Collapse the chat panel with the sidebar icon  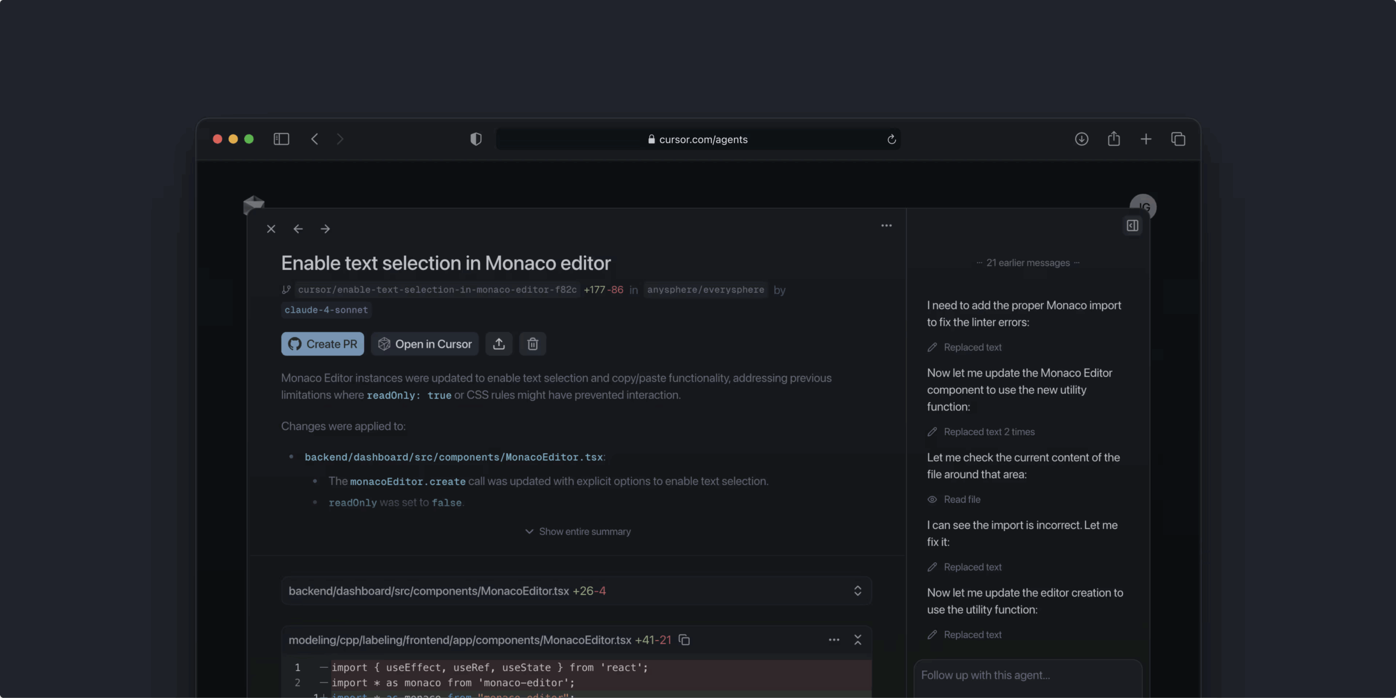click(x=1132, y=225)
